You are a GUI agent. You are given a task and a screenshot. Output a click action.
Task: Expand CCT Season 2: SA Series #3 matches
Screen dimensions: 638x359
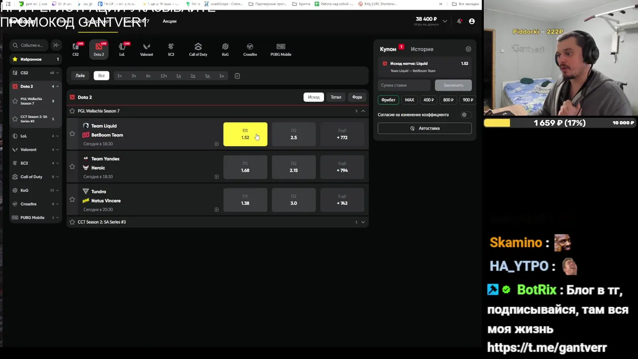(363, 222)
